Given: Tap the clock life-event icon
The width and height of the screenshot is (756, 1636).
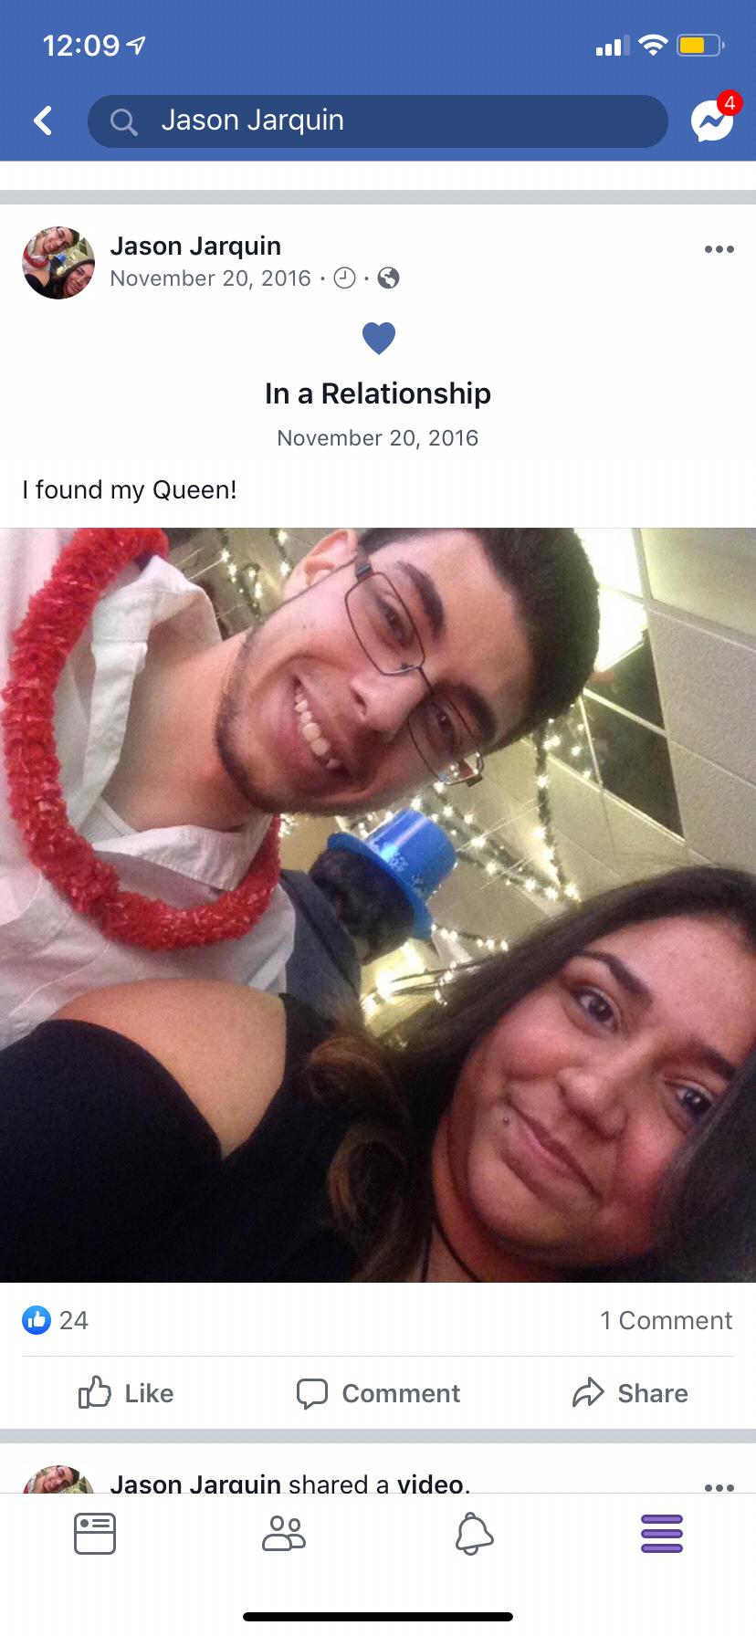Looking at the screenshot, I should coord(344,278).
